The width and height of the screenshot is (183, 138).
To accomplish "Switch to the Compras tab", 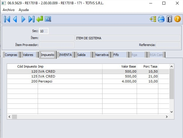I will [11, 55].
